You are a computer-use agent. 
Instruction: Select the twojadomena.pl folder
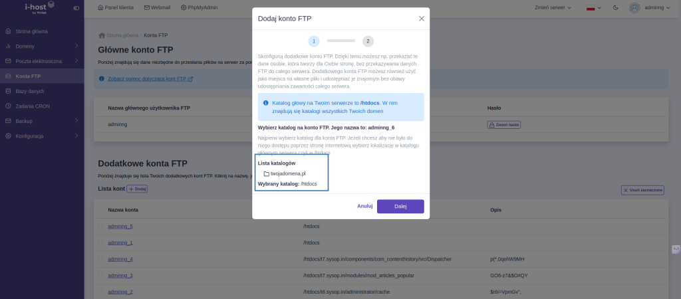tap(285, 173)
